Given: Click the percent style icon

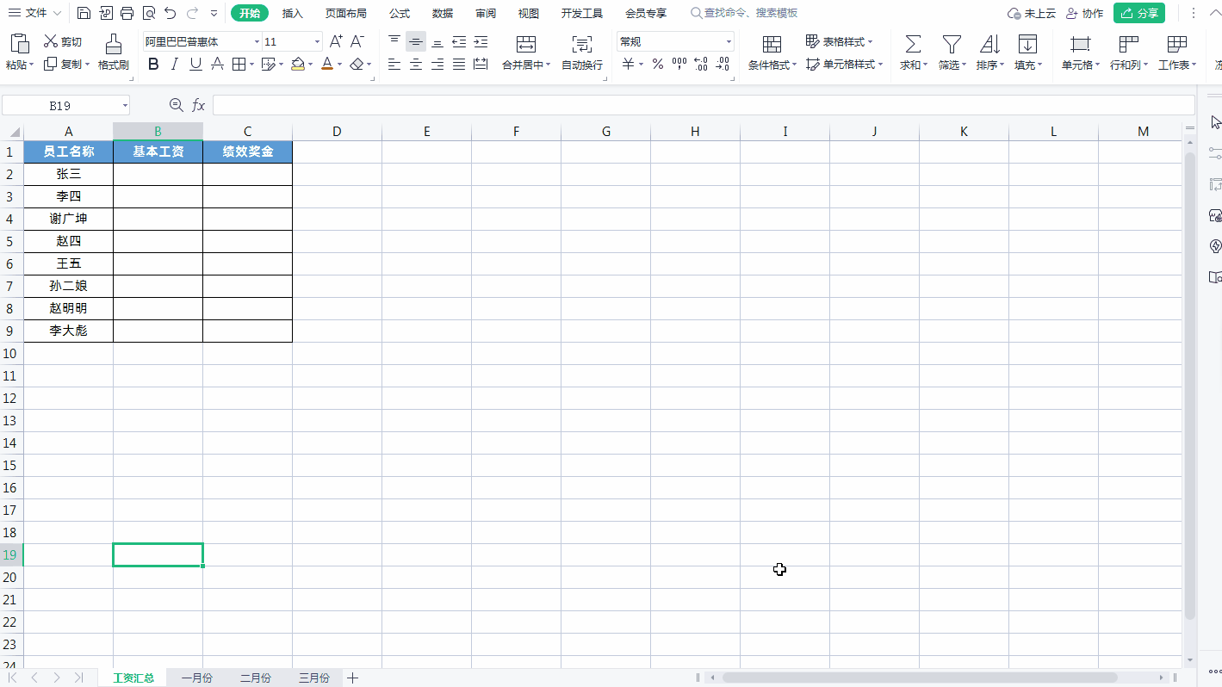Looking at the screenshot, I should click(657, 64).
